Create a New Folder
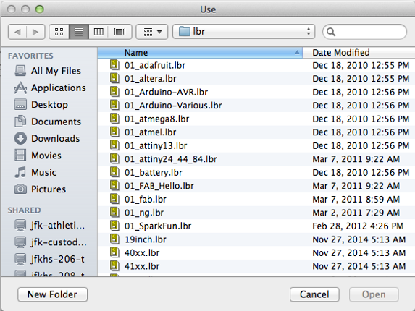 click(x=52, y=294)
